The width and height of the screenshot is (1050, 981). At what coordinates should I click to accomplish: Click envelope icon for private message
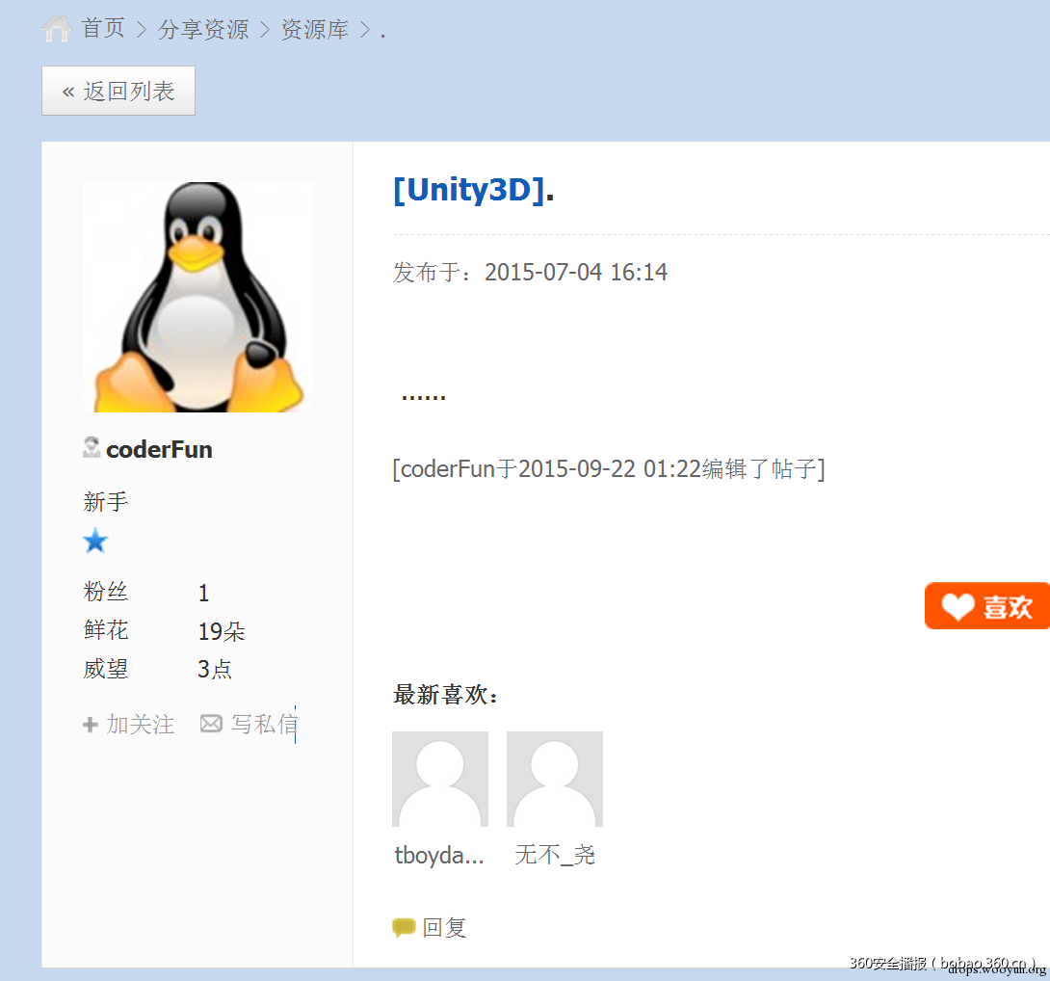[x=211, y=724]
